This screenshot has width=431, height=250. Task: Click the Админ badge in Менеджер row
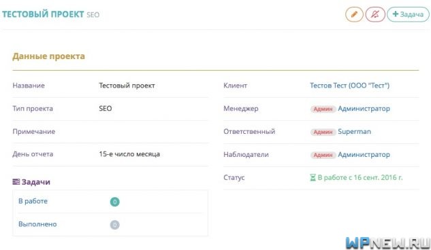(323, 109)
